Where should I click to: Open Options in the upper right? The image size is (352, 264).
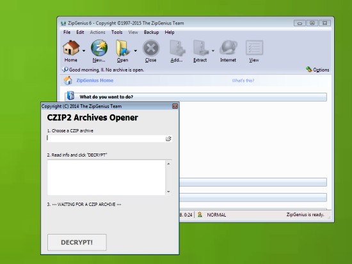tap(317, 70)
